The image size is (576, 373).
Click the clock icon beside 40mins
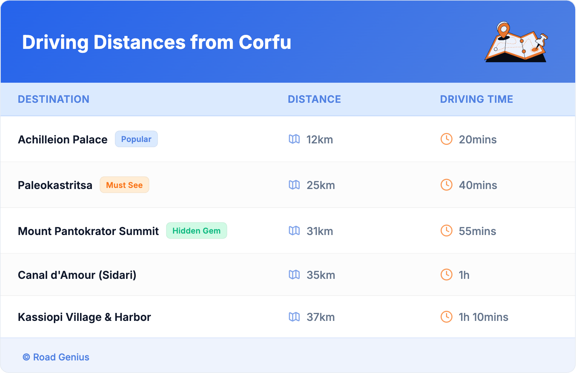[446, 185]
